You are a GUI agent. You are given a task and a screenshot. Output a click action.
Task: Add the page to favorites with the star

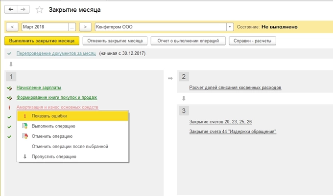point(39,10)
